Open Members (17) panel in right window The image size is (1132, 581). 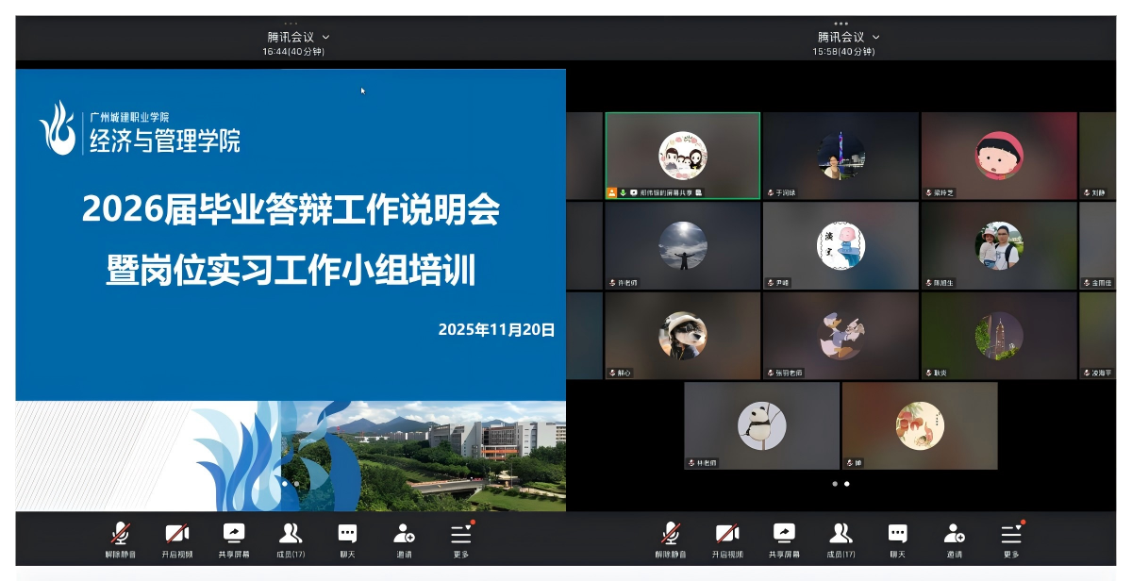[841, 535]
